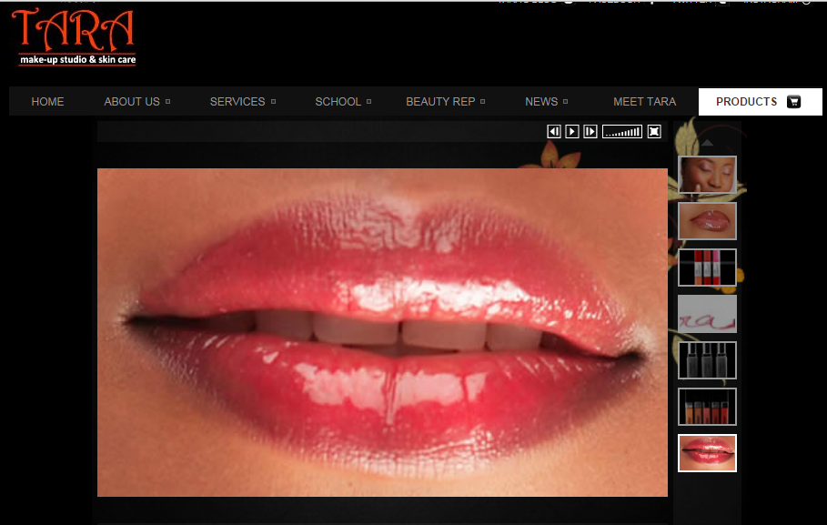Select the red lip gloss tubes thumbnail

(x=707, y=268)
